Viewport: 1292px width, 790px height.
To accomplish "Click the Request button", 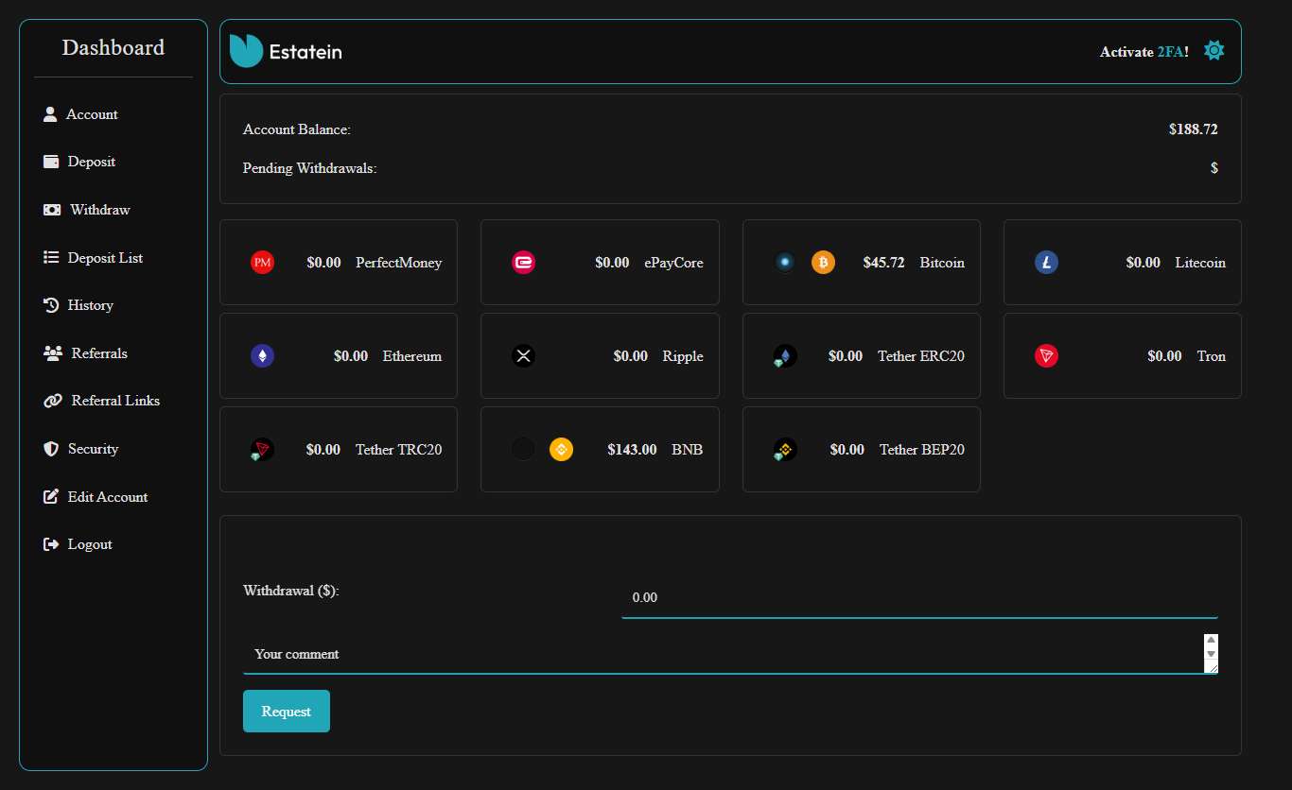I will (x=287, y=711).
